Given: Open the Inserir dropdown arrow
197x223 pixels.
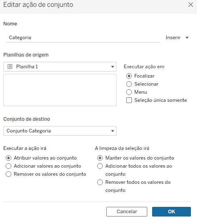Looking at the screenshot, I should click(x=187, y=38).
